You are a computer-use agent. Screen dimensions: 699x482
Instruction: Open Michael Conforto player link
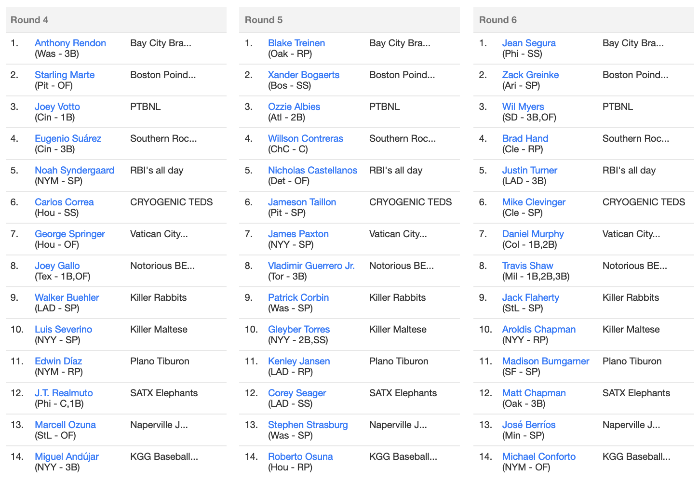tap(539, 456)
